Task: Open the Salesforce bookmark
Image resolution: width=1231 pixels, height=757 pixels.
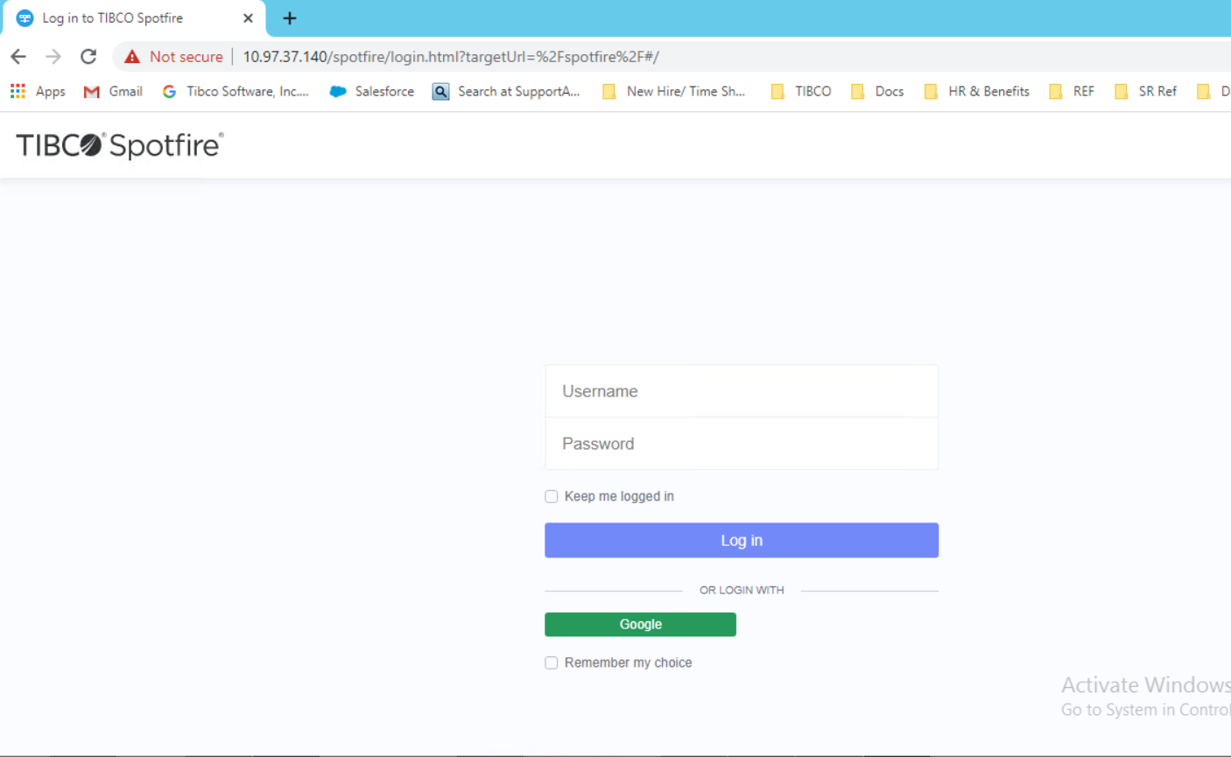Action: coord(371,91)
